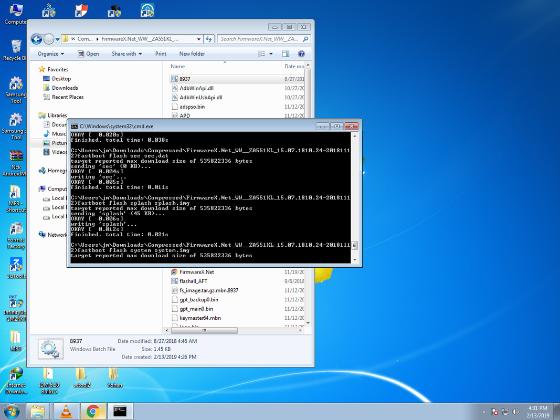Open the Samsung Tool desktop shortcut
The width and height of the screenshot is (560, 420).
15,90
